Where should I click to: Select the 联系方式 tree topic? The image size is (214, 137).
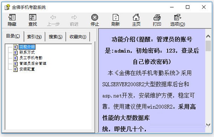27,52
